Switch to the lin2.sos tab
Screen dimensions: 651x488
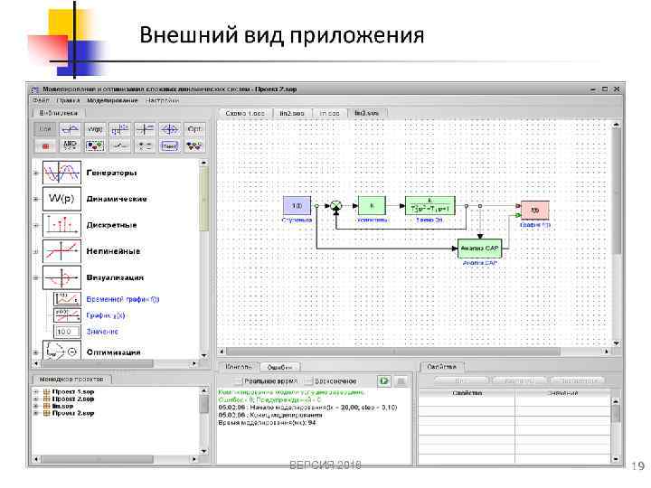[x=292, y=113]
